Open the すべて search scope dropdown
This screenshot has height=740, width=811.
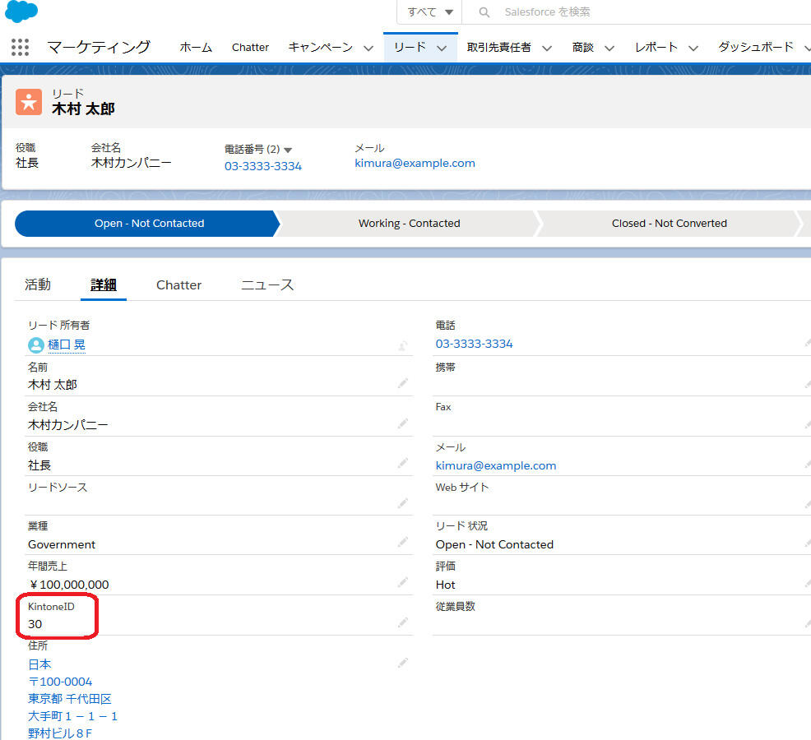(x=430, y=12)
